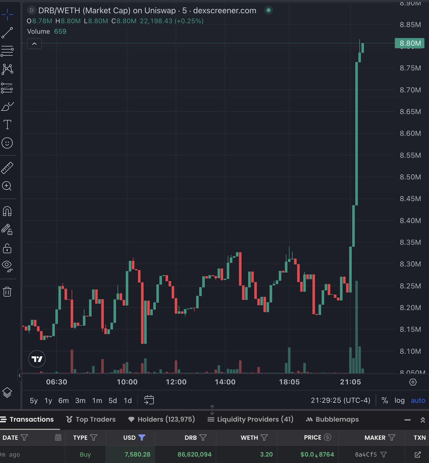Image resolution: width=429 pixels, height=463 pixels.
Task: Activate the zoom in tool
Action: (x=7, y=186)
